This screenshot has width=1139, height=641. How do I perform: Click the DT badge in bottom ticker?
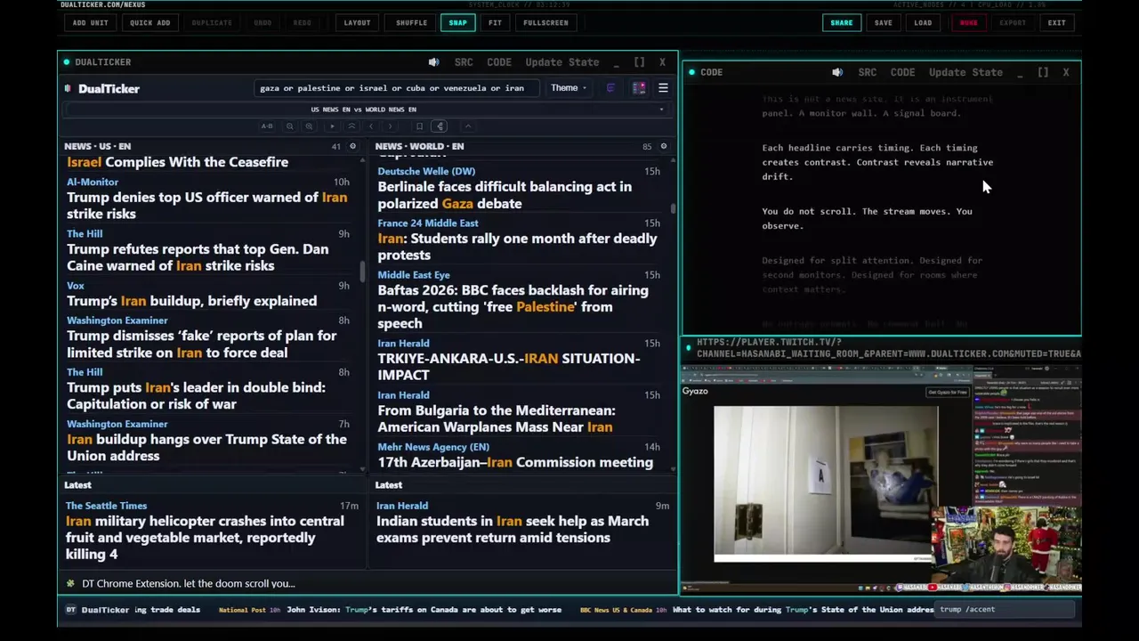tap(70, 610)
